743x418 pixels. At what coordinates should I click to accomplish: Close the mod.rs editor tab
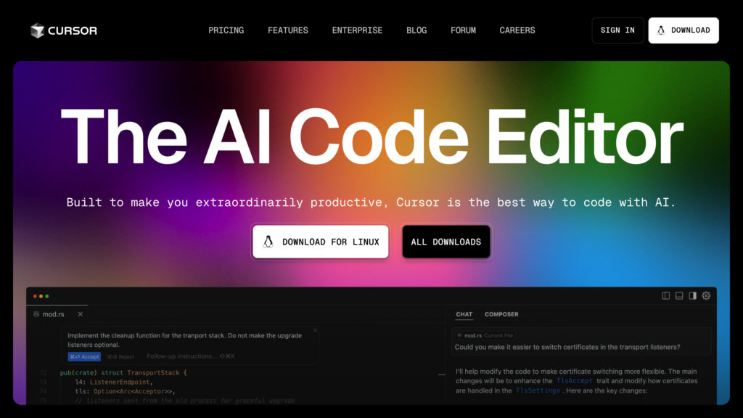(x=80, y=314)
